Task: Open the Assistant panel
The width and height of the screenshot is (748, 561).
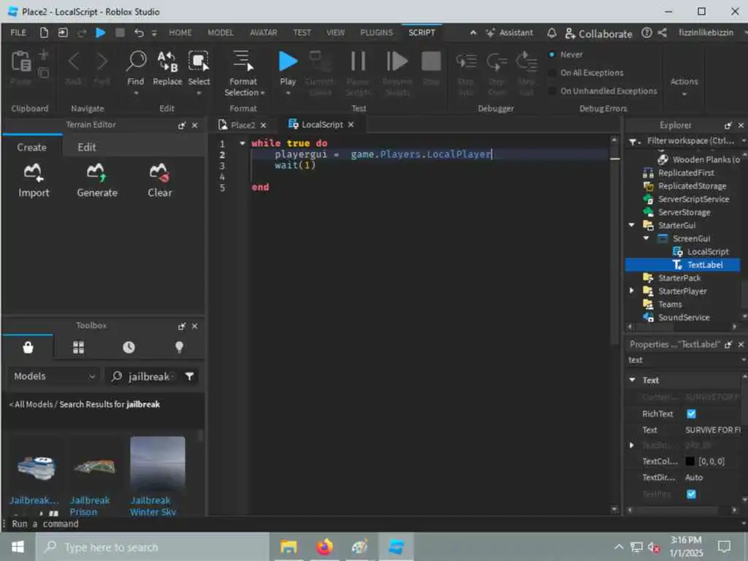Action: 509,32
